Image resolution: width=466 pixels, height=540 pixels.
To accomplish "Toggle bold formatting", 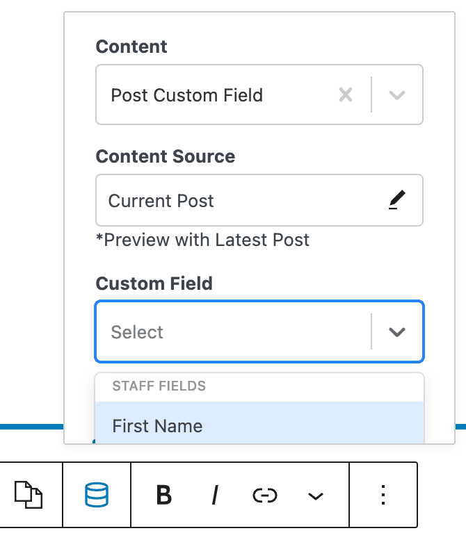I will pyautogui.click(x=164, y=495).
